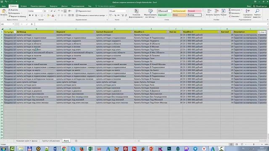
Task: Toggle middle vertical align icon
Action: click(x=62, y=11)
